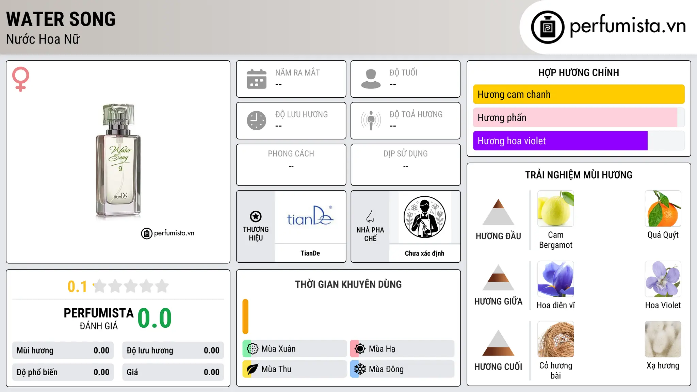Viewport: 697px width, 392px height.
Task: Click the Mùi hương score row
Action: [63, 350]
